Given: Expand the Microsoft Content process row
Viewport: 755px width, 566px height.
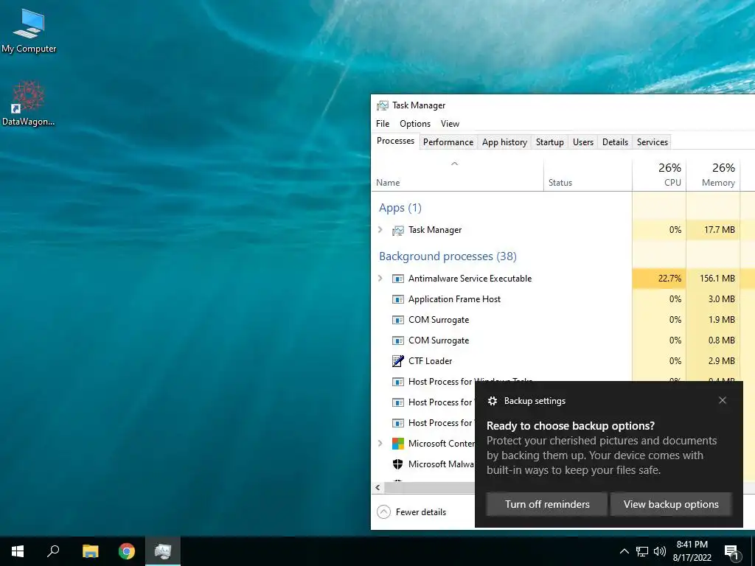Looking at the screenshot, I should pos(380,443).
